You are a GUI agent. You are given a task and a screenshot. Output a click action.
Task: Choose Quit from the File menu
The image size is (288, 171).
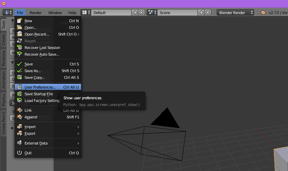48,153
